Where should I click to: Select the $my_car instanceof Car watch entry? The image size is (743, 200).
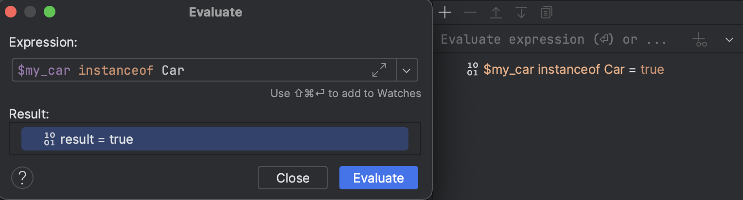[574, 69]
